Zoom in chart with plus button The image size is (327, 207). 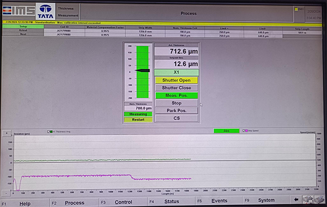pyautogui.click(x=7, y=133)
